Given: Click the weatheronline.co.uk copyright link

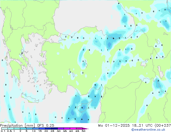Looking at the screenshot, I should (148, 130).
